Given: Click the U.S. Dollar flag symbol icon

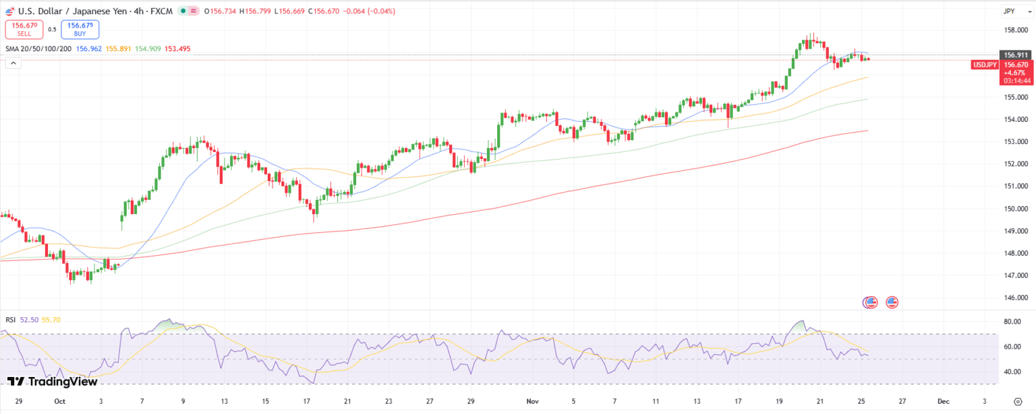Looking at the screenshot, I should point(9,11).
